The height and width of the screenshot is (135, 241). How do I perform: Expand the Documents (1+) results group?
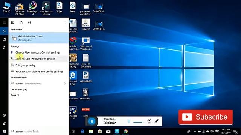[19, 89]
